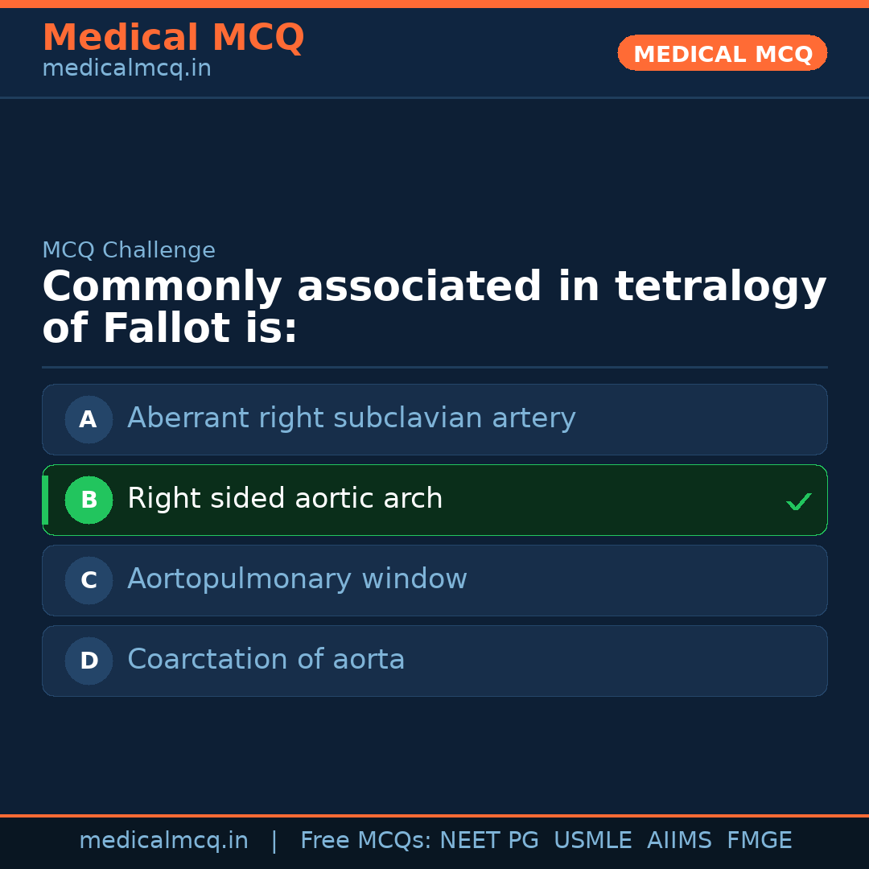Select option Aberrant right subclavian artery
The image size is (869, 869).
point(352,418)
